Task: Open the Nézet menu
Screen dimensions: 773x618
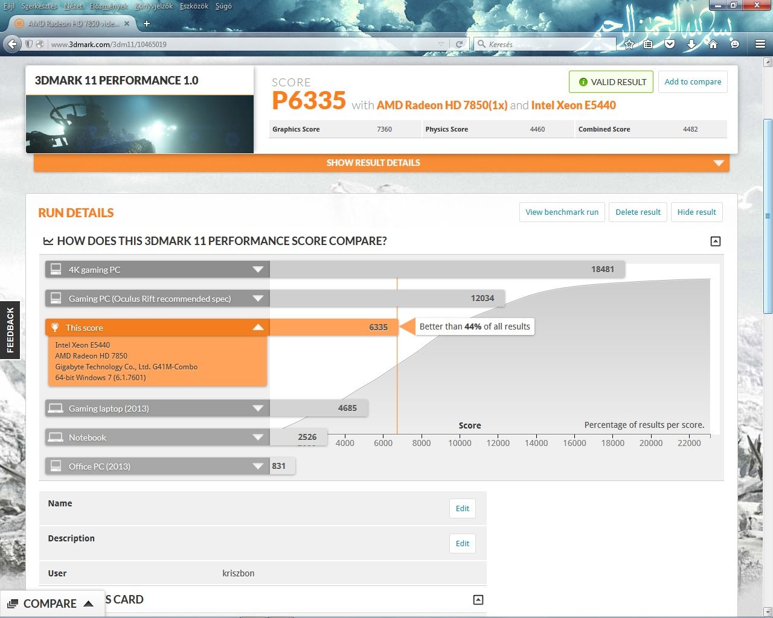Action: click(73, 6)
